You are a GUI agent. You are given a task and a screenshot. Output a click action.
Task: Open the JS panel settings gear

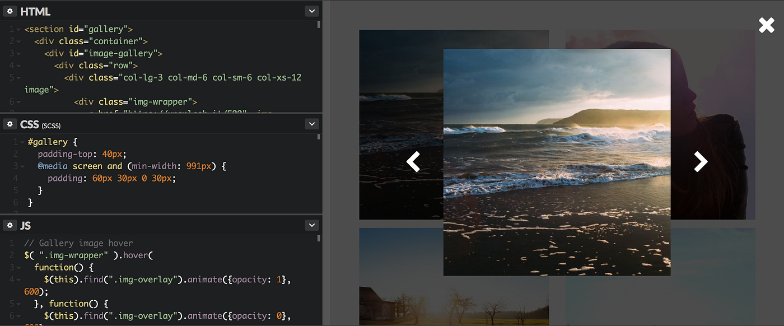click(10, 225)
